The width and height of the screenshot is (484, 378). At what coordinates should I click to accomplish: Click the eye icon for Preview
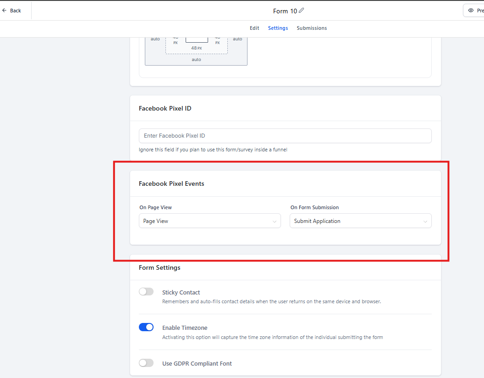pos(471,11)
